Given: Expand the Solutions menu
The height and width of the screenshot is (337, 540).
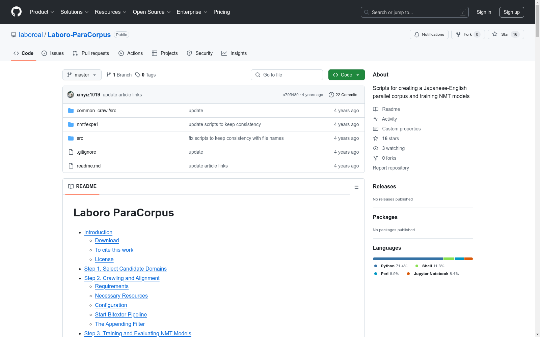Looking at the screenshot, I should click(x=75, y=12).
